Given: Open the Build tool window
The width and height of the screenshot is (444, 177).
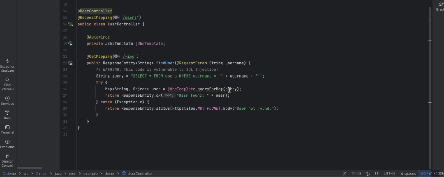Looking at the screenshot, I should click(x=7, y=115).
